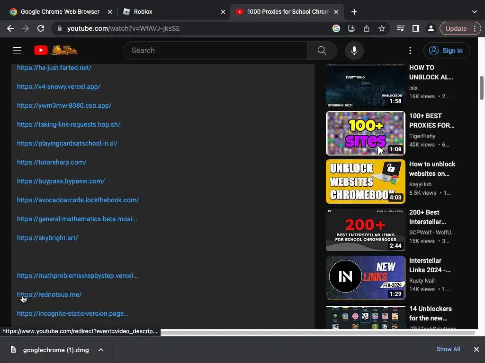485x363 pixels.
Task: Click the vertical page scrollbar
Action: click(x=481, y=88)
